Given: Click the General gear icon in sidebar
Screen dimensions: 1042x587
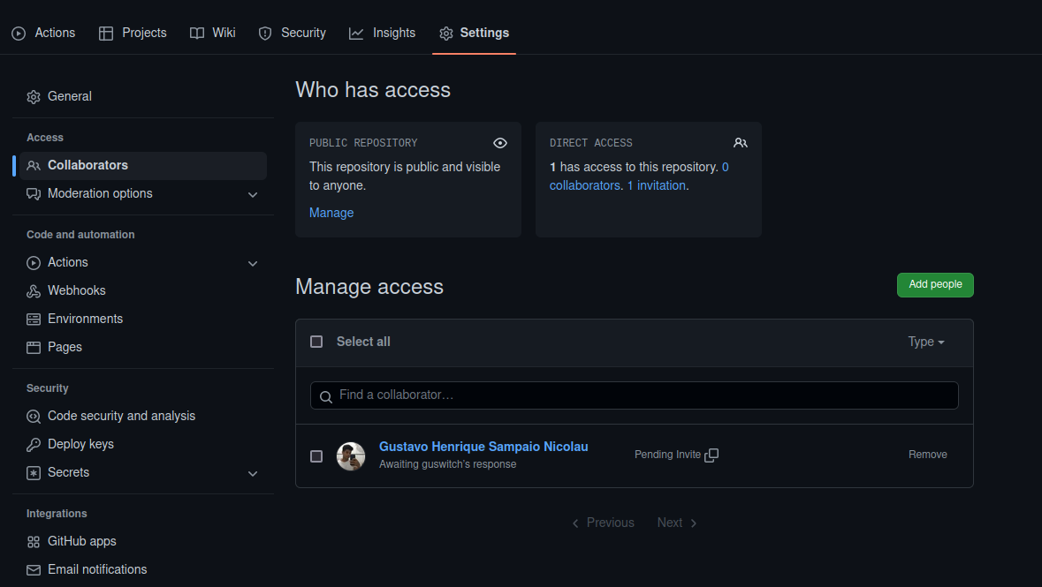Looking at the screenshot, I should (x=34, y=97).
